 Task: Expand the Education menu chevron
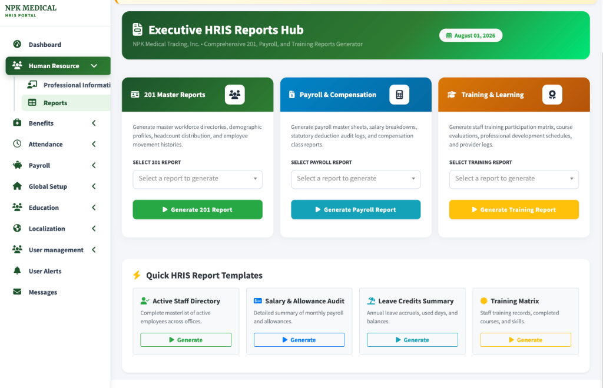pyautogui.click(x=94, y=208)
